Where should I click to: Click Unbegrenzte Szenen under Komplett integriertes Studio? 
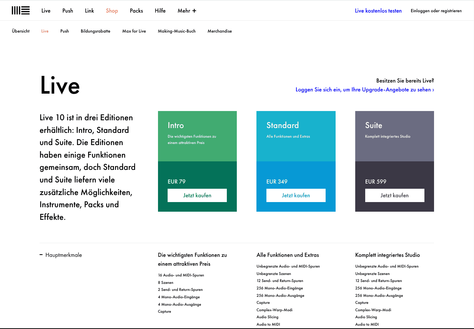pyautogui.click(x=372, y=273)
